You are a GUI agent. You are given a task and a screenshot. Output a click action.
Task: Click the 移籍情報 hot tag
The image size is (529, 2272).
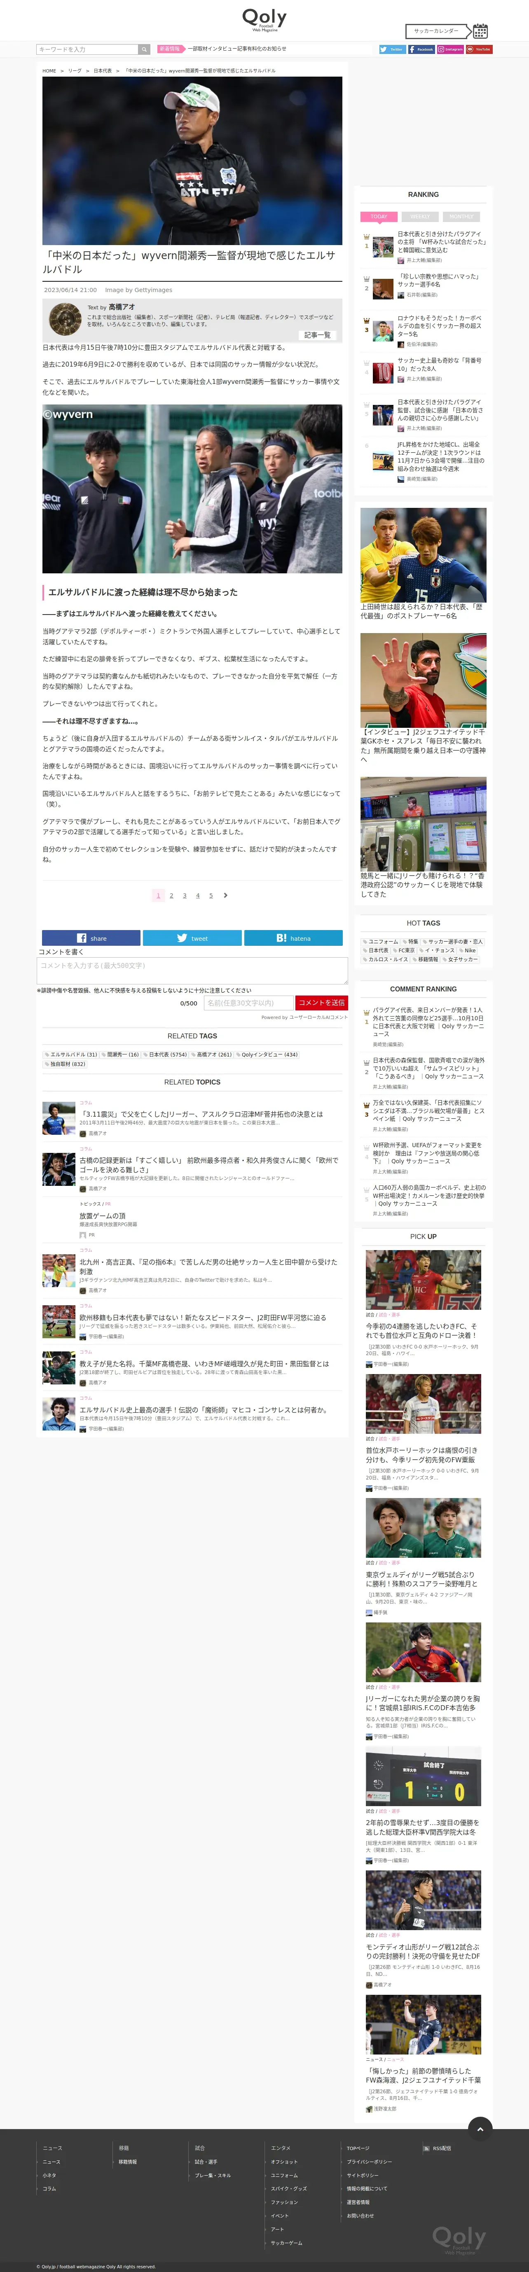coord(427,959)
